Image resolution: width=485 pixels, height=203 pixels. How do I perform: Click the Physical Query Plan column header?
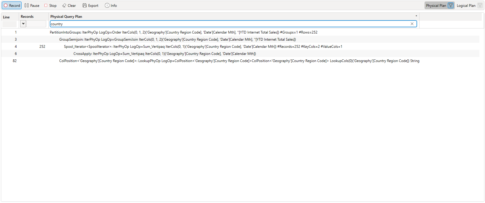point(66,17)
